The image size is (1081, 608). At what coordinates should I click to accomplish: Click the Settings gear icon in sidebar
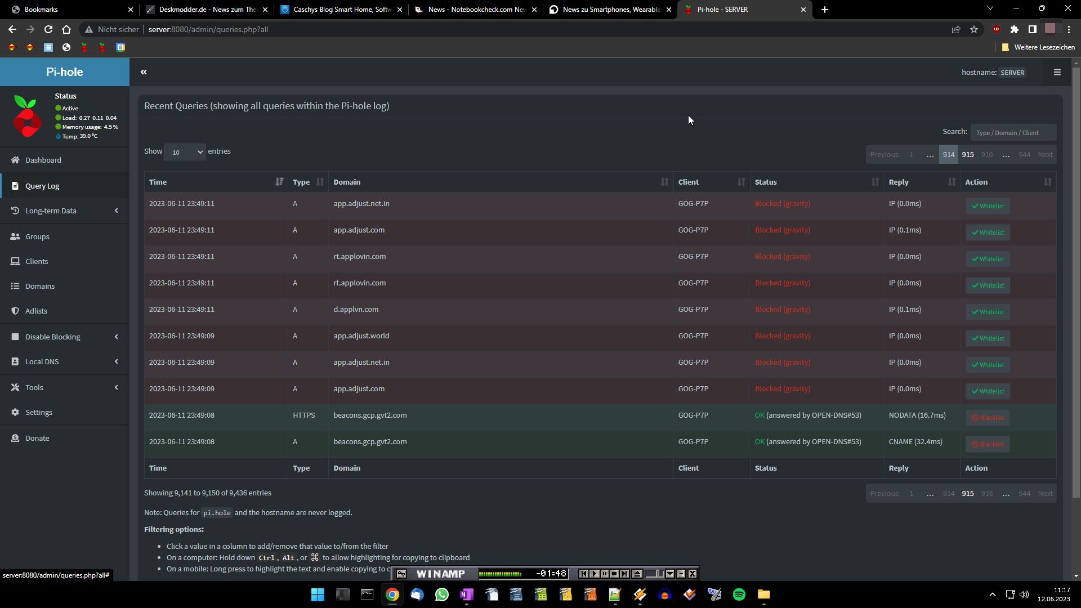(15, 412)
